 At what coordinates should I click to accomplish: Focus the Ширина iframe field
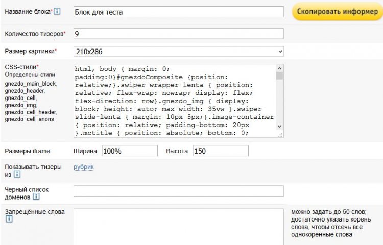(130, 151)
